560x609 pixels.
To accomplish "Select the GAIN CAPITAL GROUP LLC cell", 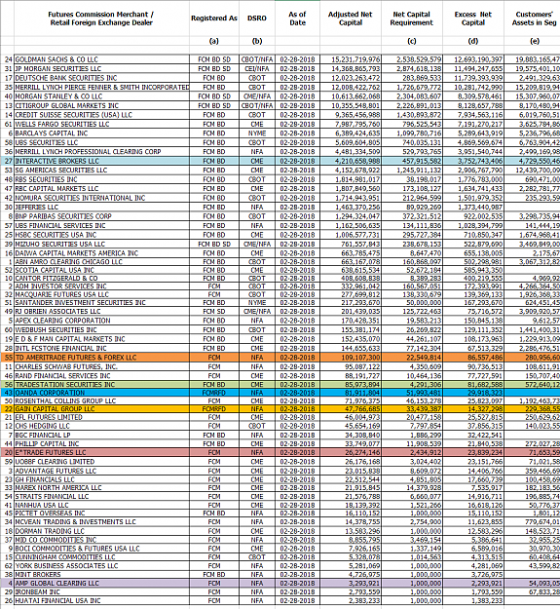I will coord(101,409).
